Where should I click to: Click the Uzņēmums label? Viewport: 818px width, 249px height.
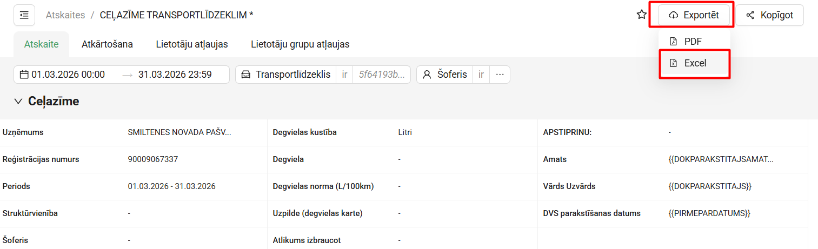coord(23,132)
